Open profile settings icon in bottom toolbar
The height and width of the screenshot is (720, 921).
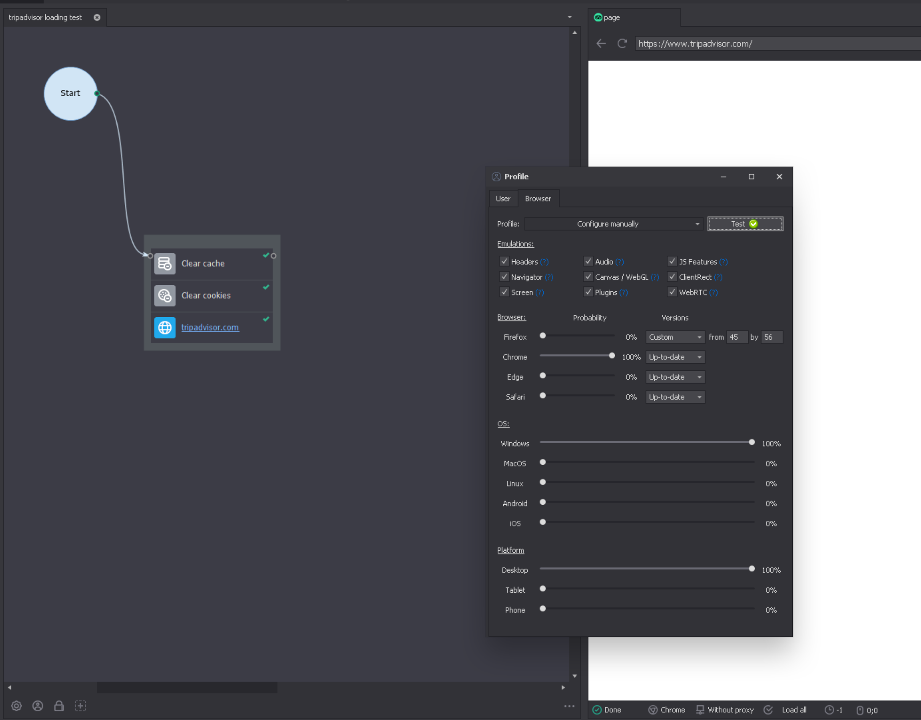38,706
